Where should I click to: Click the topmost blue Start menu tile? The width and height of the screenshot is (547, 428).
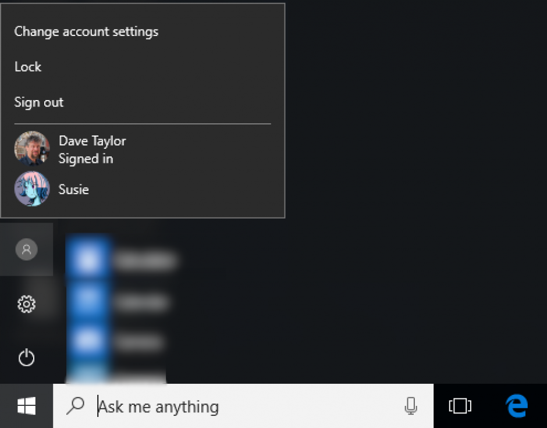(88, 260)
